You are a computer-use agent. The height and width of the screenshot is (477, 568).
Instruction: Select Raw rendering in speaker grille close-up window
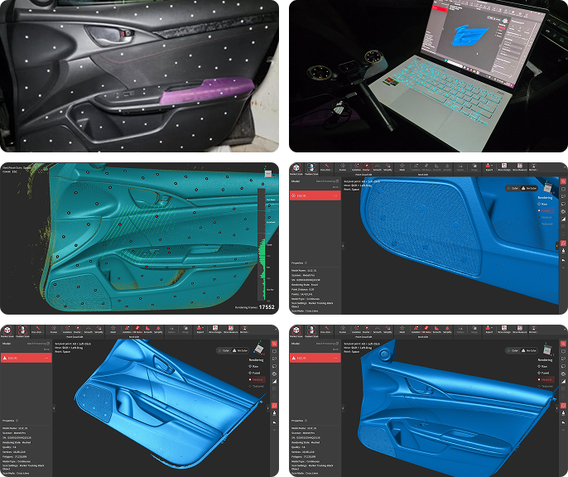click(541, 203)
